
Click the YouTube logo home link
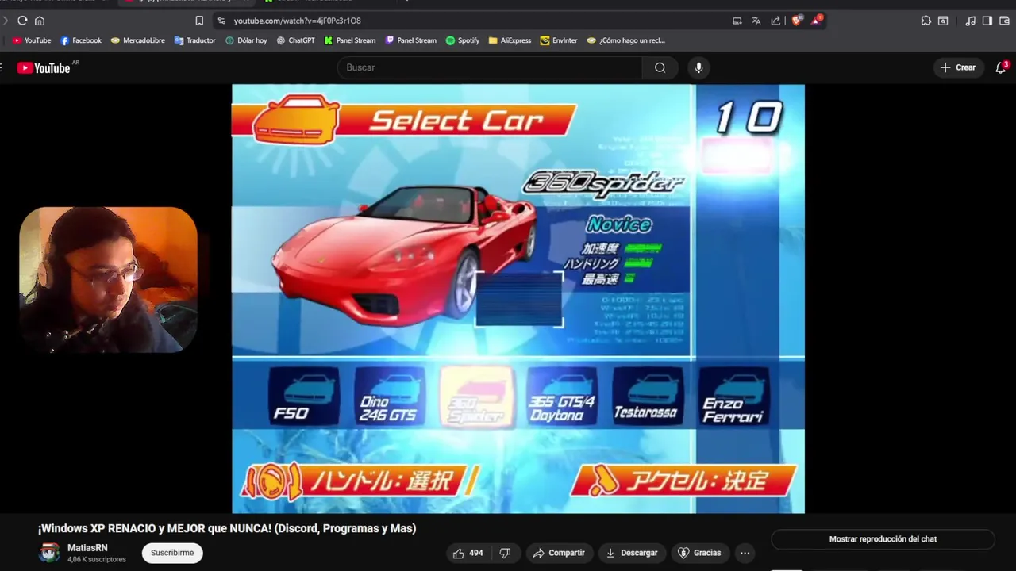coord(44,68)
